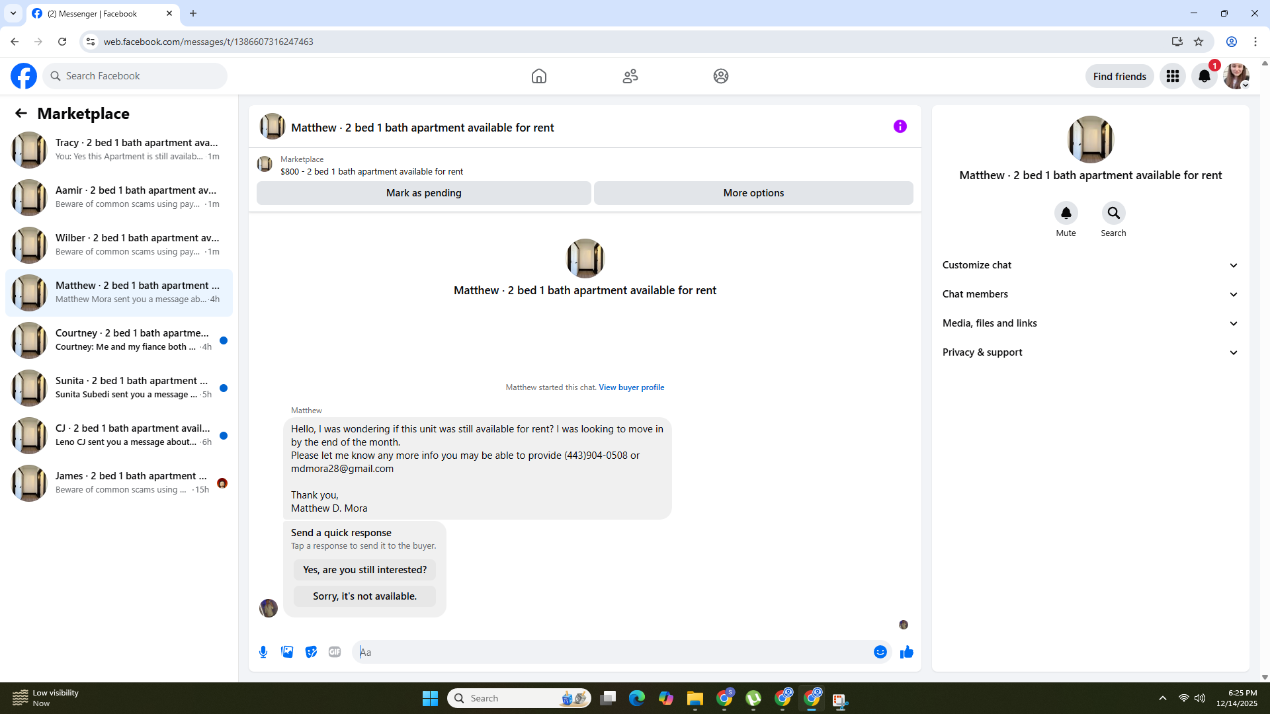The height and width of the screenshot is (714, 1270).
Task: Attach a photo using the image icon
Action: (x=287, y=652)
